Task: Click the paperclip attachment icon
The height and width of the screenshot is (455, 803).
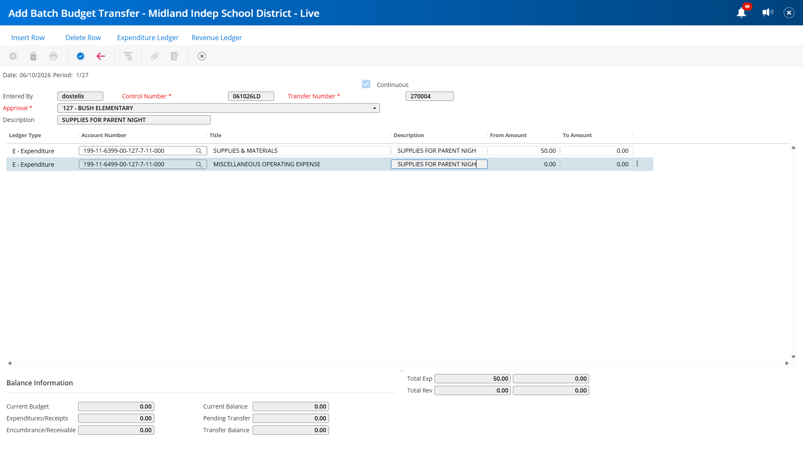Action: pyautogui.click(x=155, y=56)
